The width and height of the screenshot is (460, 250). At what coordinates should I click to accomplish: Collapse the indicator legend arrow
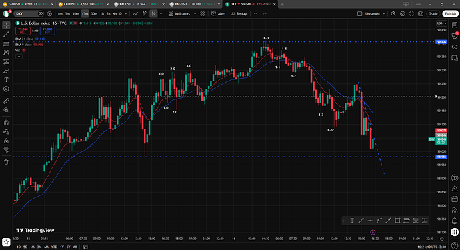pos(19,57)
